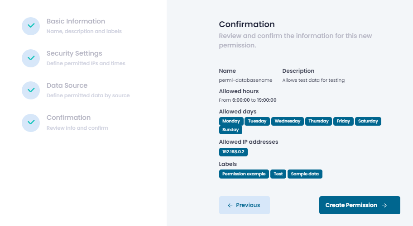413x226 pixels.
Task: Select the Permission example label tag
Action: click(244, 174)
